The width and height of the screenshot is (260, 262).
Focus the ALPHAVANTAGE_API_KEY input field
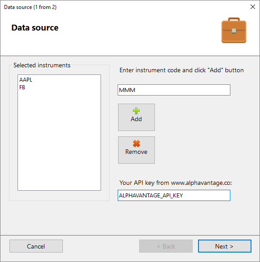[x=174, y=195]
